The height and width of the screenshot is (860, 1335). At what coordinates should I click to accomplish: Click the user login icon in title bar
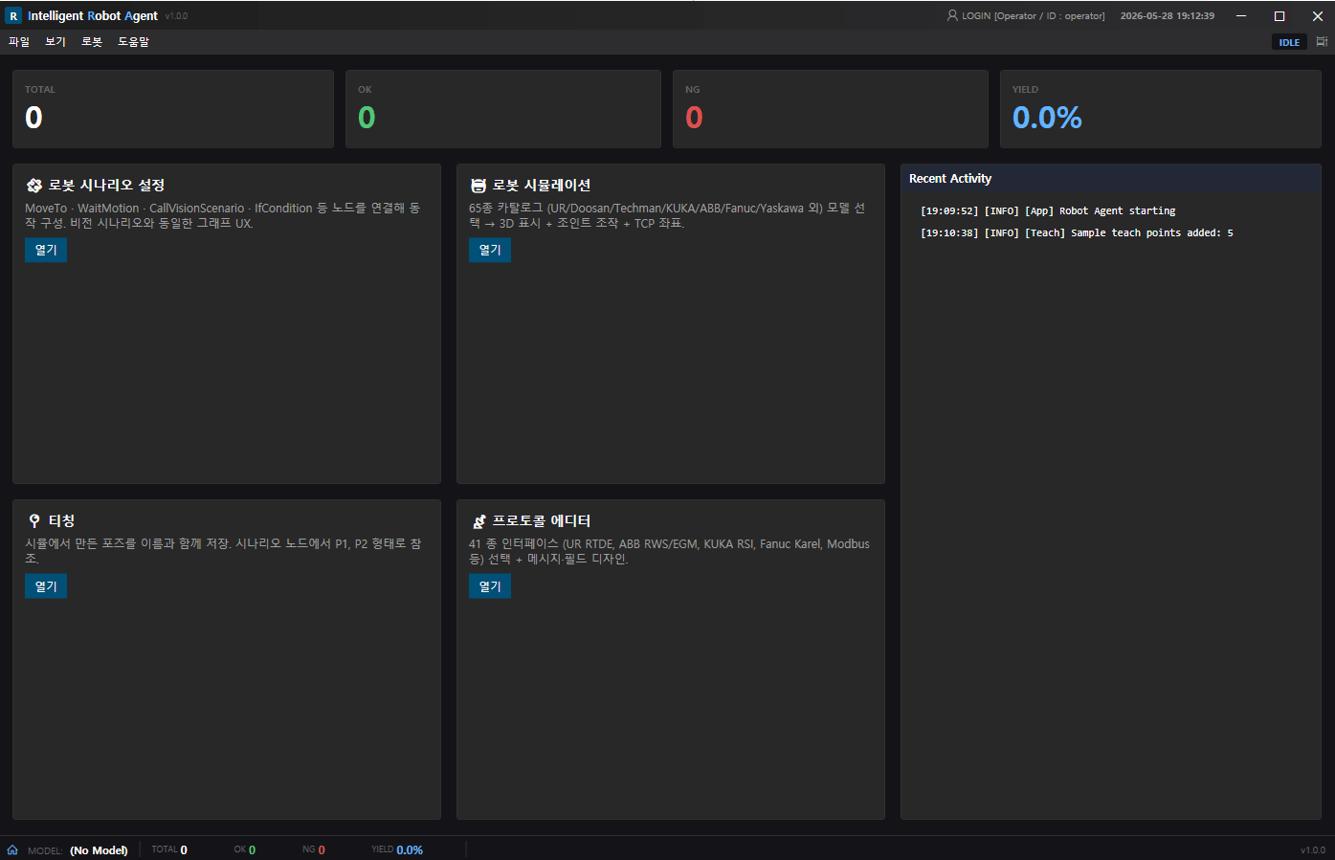coord(952,15)
